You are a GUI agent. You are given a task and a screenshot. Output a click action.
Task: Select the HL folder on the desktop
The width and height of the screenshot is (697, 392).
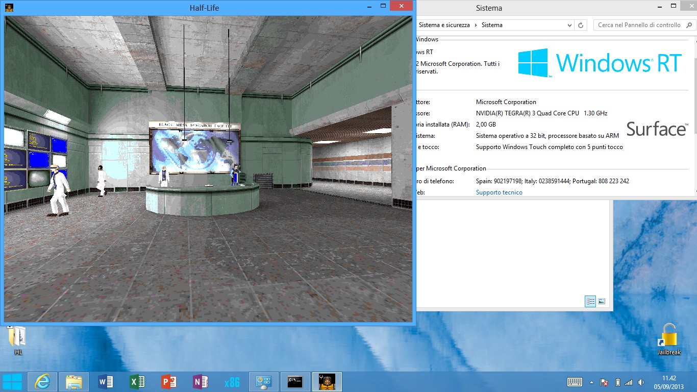tap(18, 340)
